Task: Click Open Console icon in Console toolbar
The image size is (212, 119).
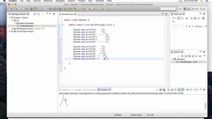Action: (x=196, y=90)
